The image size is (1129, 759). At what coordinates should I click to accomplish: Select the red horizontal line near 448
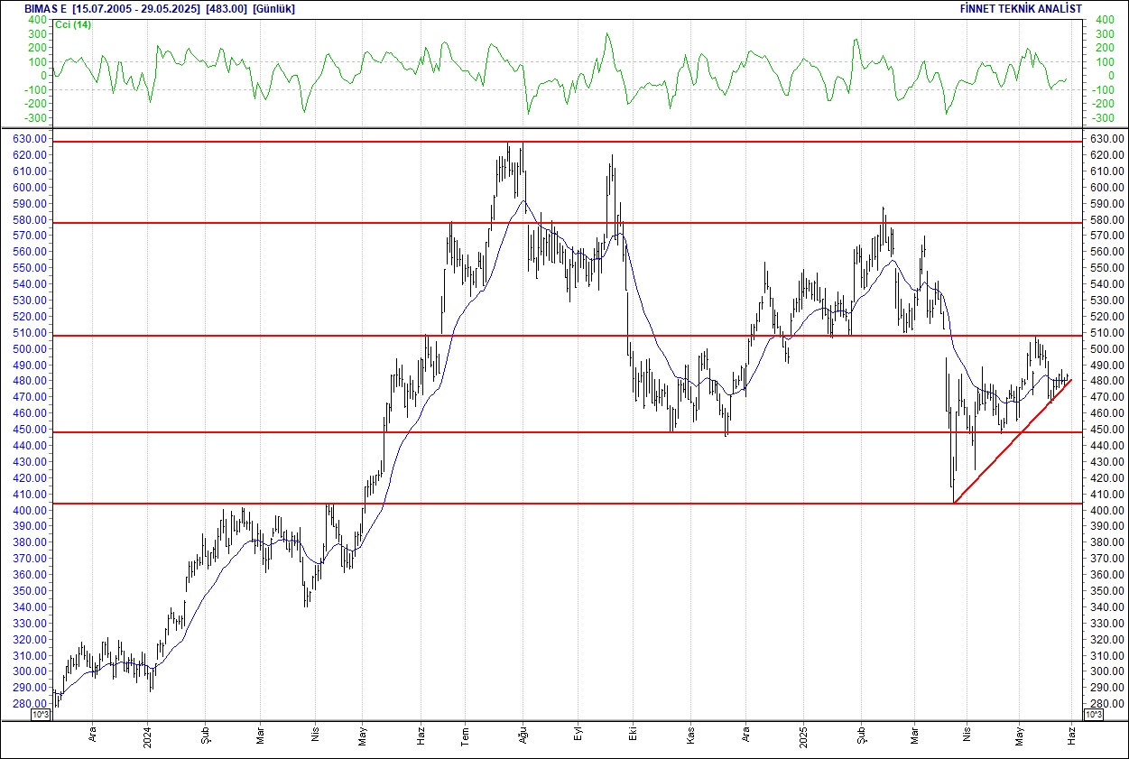(566, 432)
